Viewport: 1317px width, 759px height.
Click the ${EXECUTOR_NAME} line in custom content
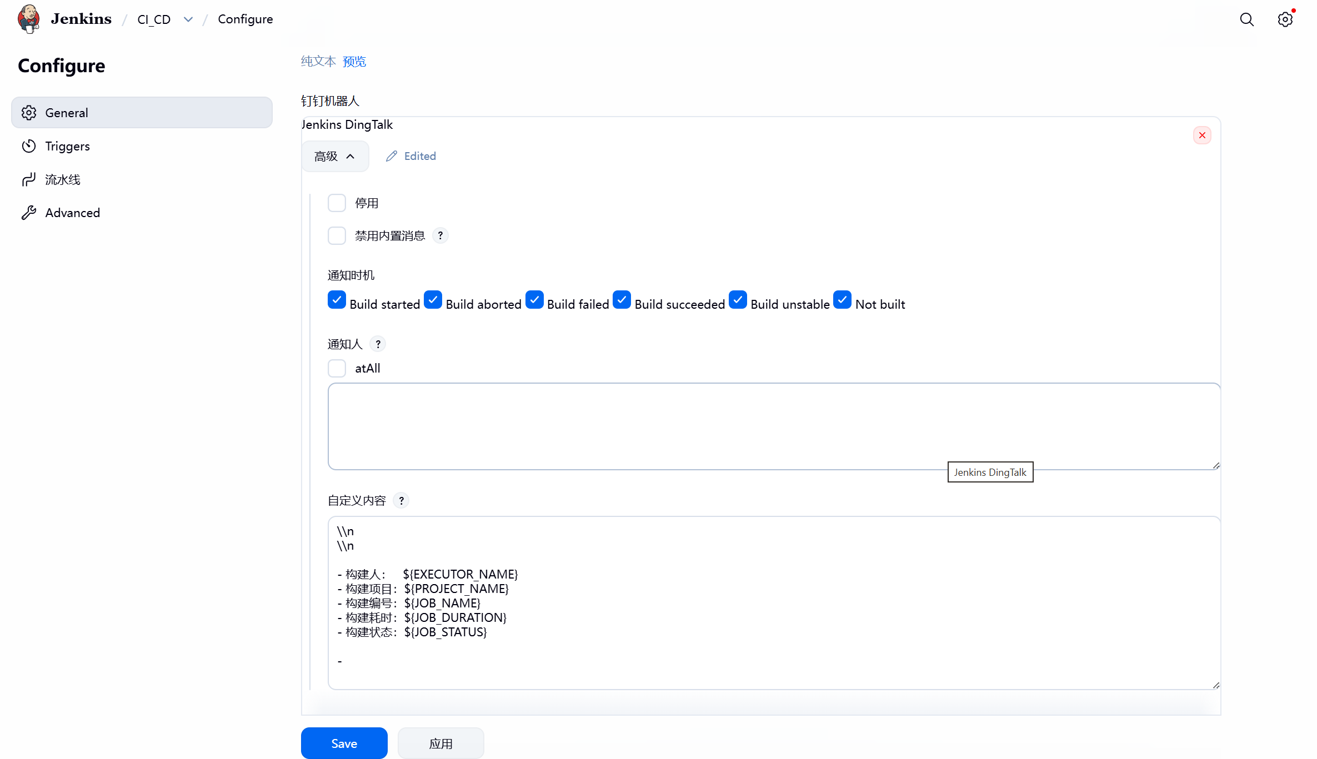(428, 574)
